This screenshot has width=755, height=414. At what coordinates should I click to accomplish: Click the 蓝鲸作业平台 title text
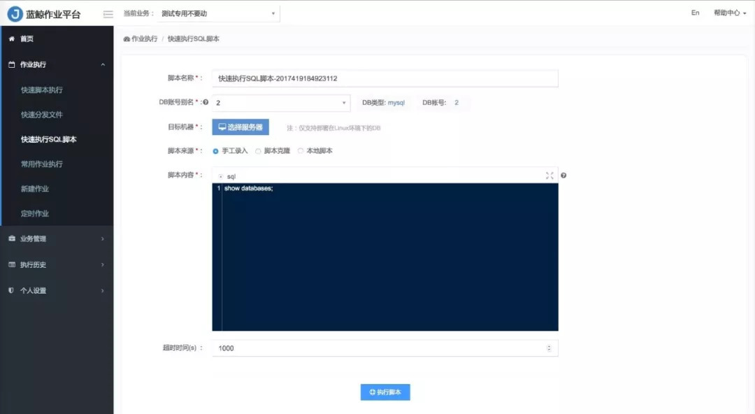[x=53, y=15]
